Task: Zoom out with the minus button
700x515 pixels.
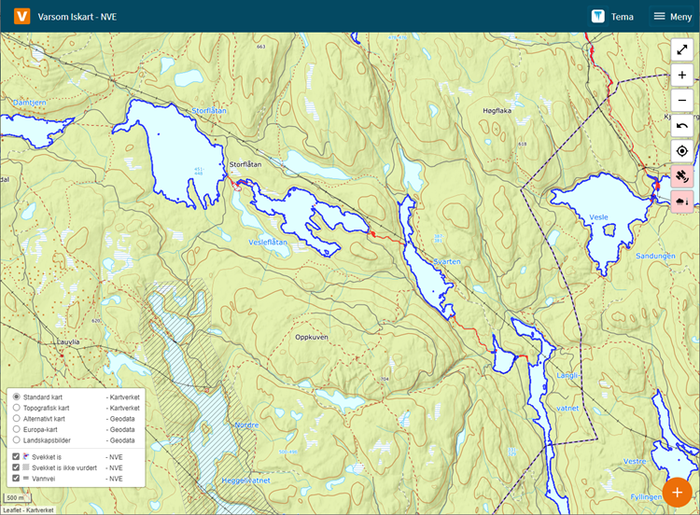Action: point(681,101)
